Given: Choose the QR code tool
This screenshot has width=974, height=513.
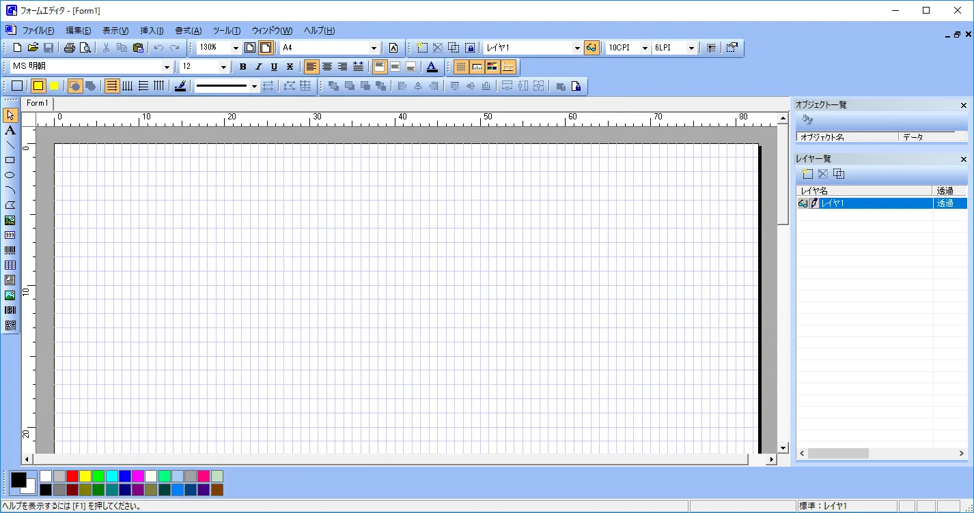Looking at the screenshot, I should [10, 325].
